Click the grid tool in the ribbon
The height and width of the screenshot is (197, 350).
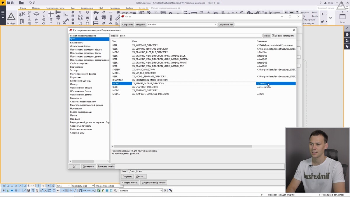(x=51, y=14)
